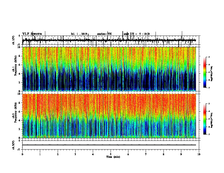The width and height of the screenshot is (224, 173).
Task: Click inside the ch.1 spectrogram panel
Action: pos(109,69)
